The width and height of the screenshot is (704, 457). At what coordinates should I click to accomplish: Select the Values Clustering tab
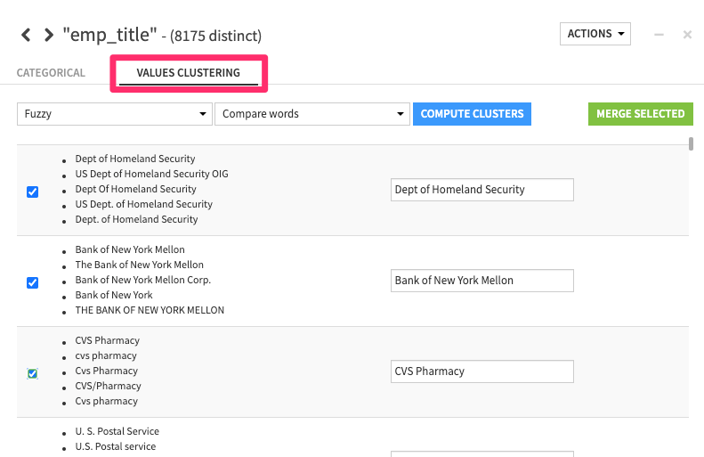click(x=188, y=73)
